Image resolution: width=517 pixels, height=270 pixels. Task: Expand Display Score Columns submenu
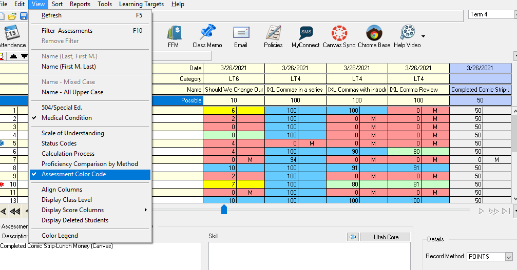[x=90, y=210]
